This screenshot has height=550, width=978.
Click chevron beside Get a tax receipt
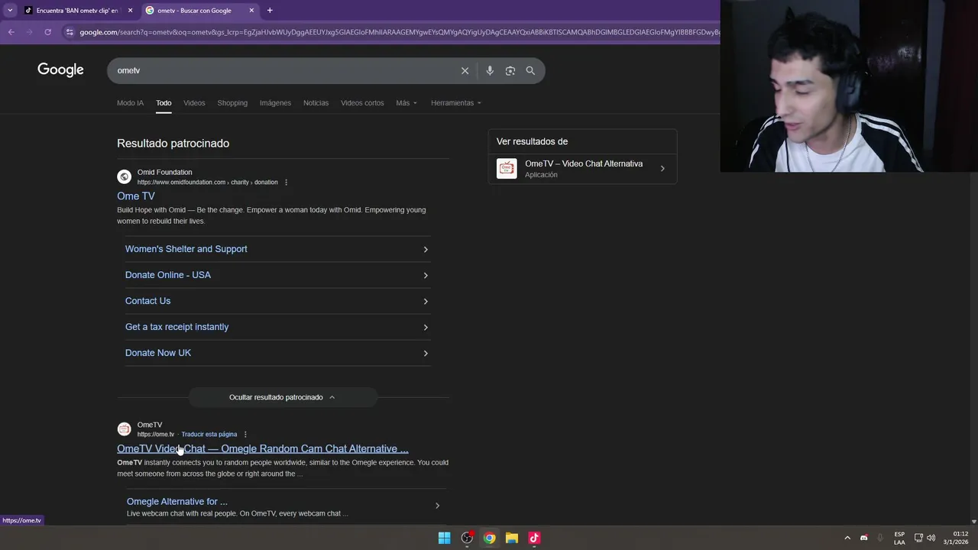426,327
